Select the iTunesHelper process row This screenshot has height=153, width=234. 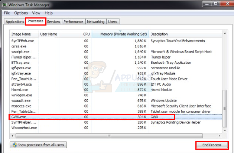coord(116,57)
